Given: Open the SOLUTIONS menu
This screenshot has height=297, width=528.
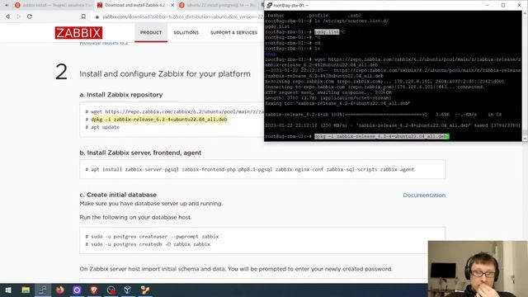Looking at the screenshot, I should 186,33.
